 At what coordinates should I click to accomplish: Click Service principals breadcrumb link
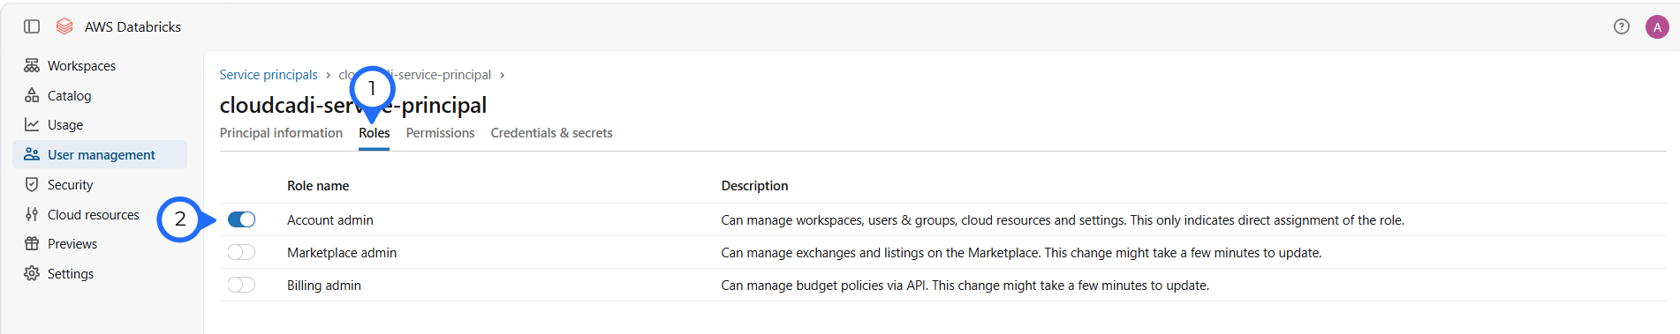coord(269,75)
